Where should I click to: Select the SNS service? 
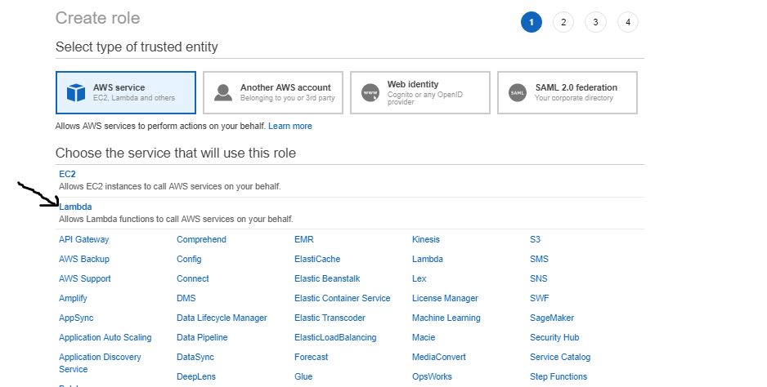coord(539,278)
